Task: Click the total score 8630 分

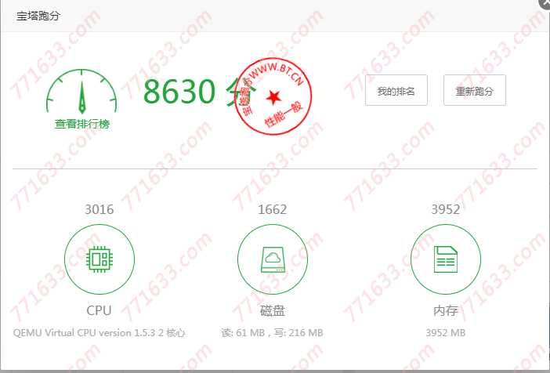Action: [x=199, y=91]
